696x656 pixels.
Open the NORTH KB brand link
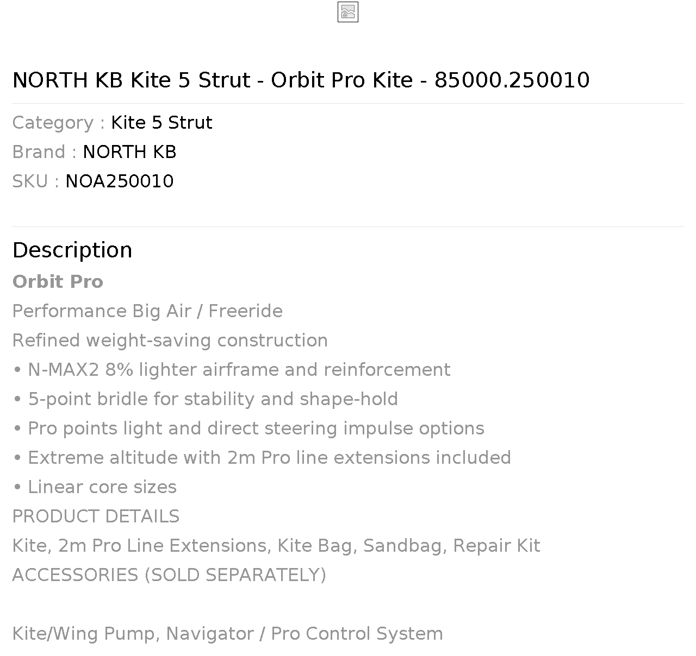[129, 152]
